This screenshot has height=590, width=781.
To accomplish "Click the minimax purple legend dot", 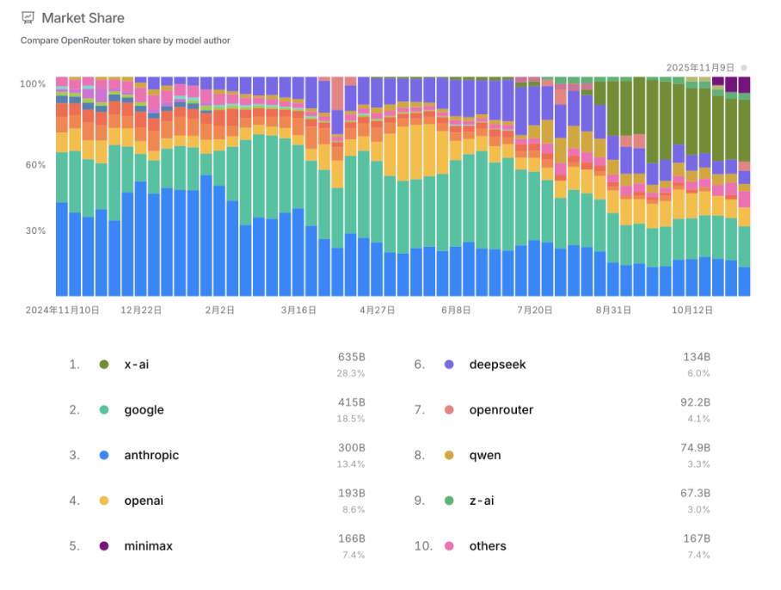I will coord(104,546).
